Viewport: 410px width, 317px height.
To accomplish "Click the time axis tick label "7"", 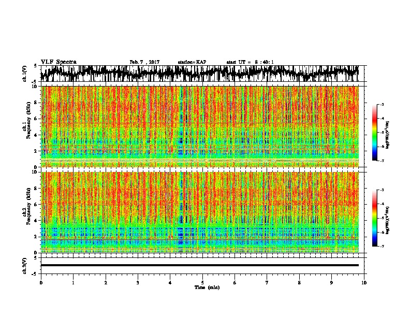I will click(267, 283).
